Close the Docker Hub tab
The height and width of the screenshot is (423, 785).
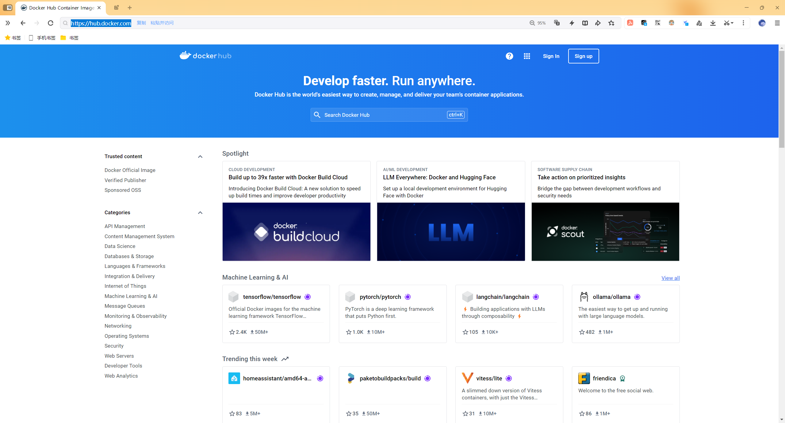(99, 8)
